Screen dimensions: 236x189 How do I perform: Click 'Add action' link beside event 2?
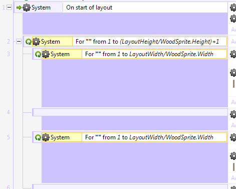click(233, 42)
